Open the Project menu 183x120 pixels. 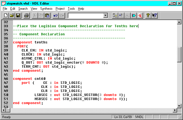pyautogui.click(x=60, y=9)
